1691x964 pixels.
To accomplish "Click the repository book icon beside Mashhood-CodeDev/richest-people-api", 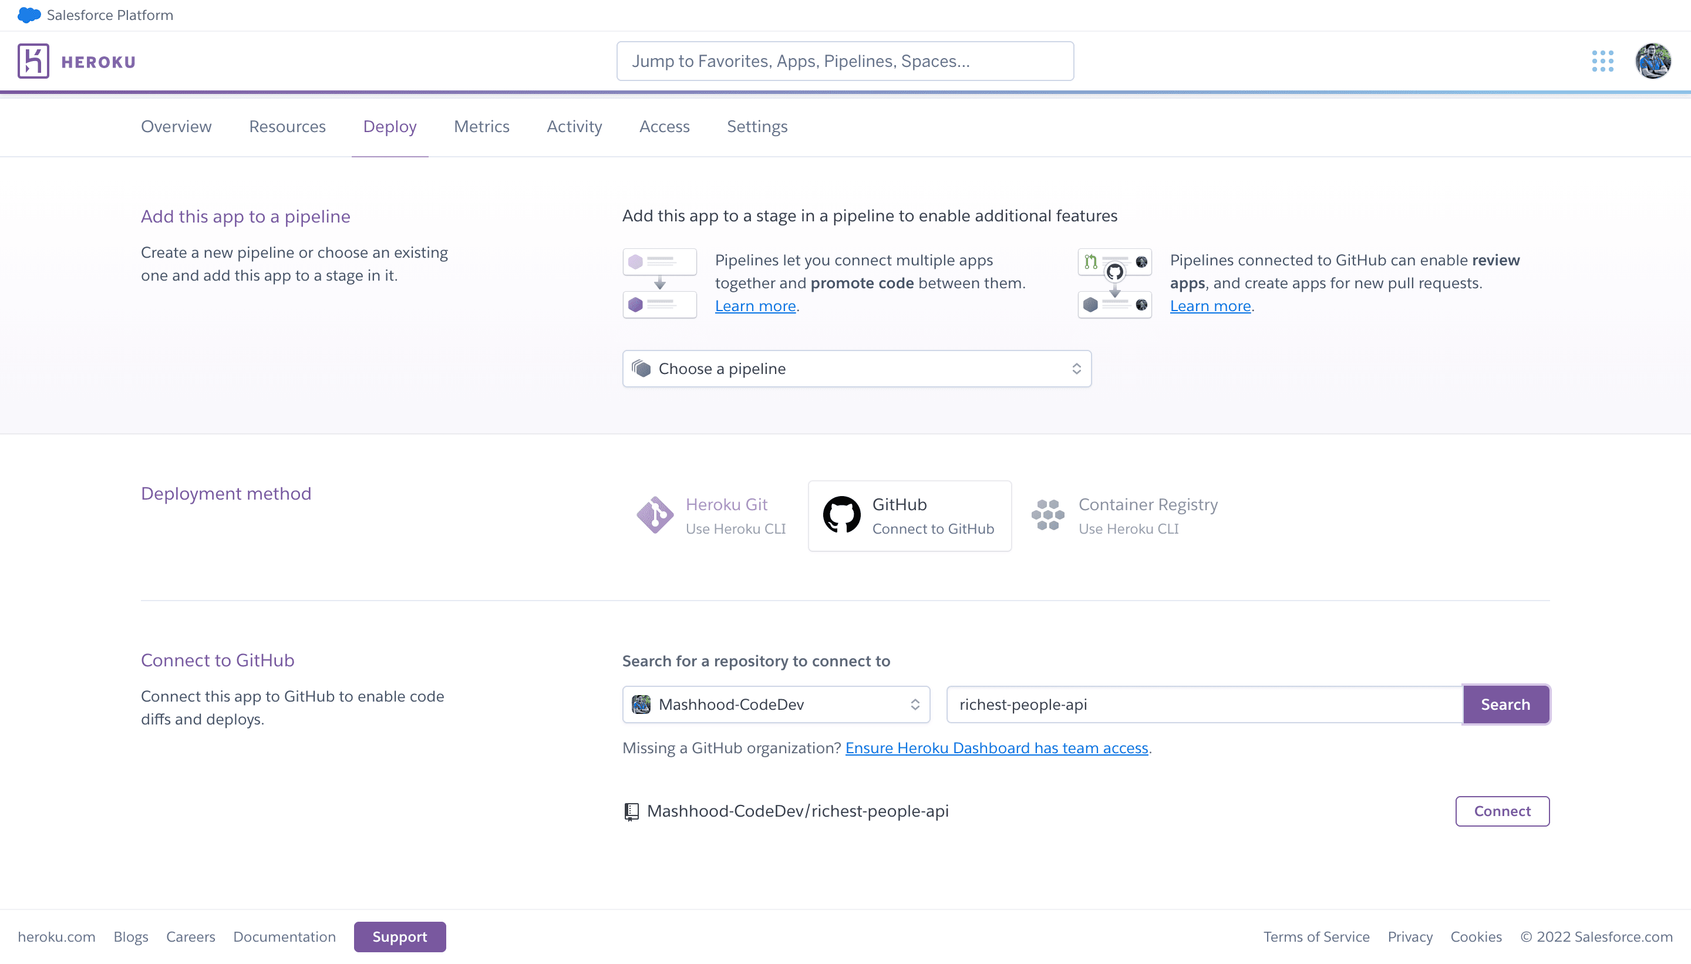I will pyautogui.click(x=632, y=811).
